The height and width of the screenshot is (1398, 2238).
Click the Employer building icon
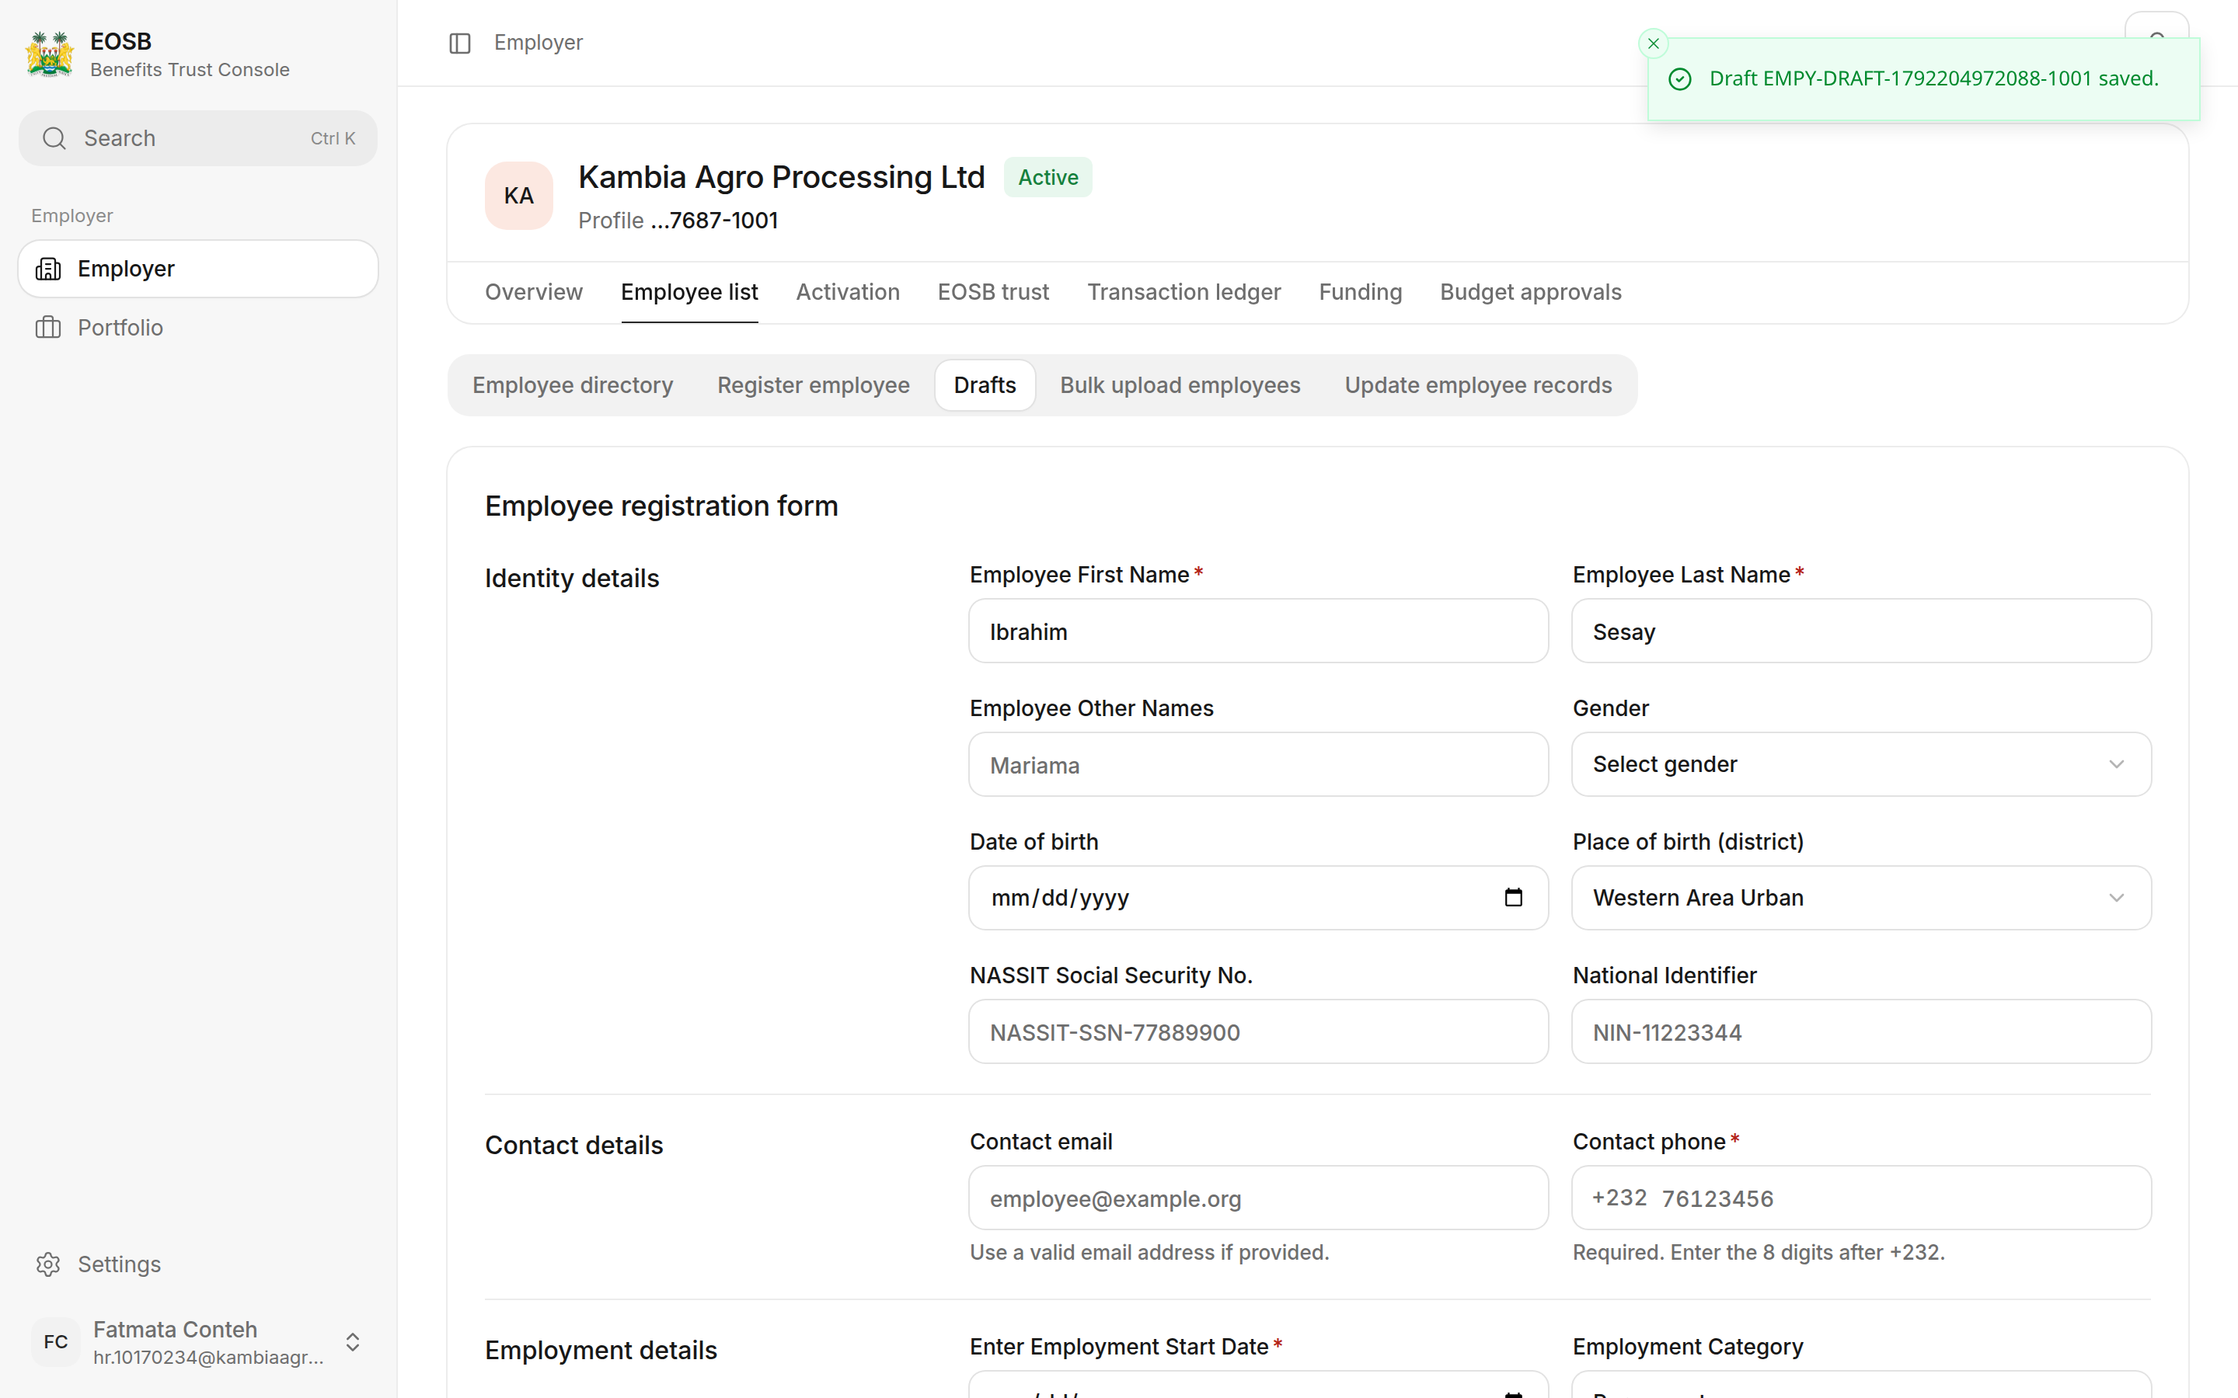pos(48,269)
